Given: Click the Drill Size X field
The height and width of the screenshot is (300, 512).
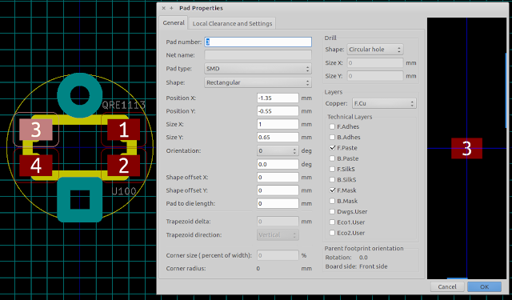Looking at the screenshot, I should 375,62.
